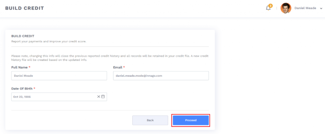
Task: Click the "Report your payments" subtitle text
Action: 49,41
